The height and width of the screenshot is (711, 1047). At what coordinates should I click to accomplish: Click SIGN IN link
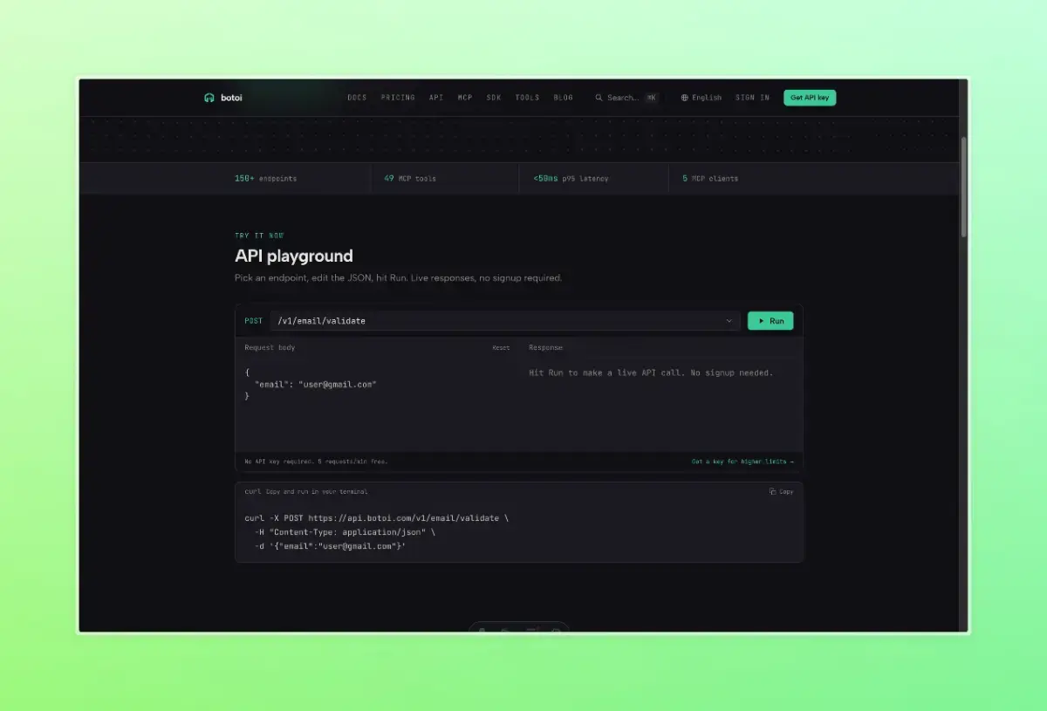(x=752, y=98)
